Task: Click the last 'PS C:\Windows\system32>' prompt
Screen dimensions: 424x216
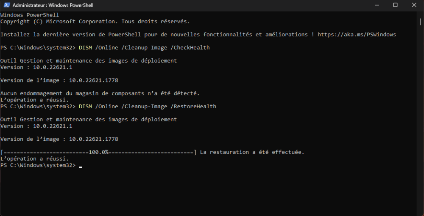Action: coord(38,165)
